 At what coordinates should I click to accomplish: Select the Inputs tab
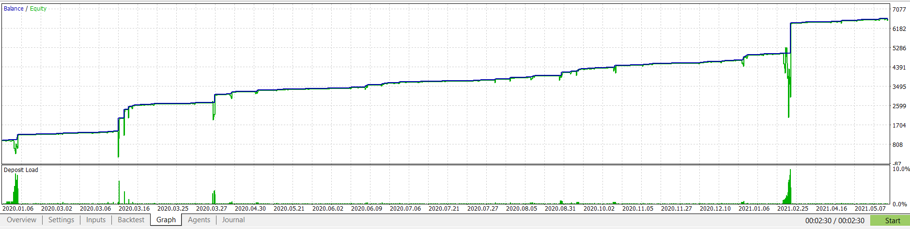[x=96, y=220]
